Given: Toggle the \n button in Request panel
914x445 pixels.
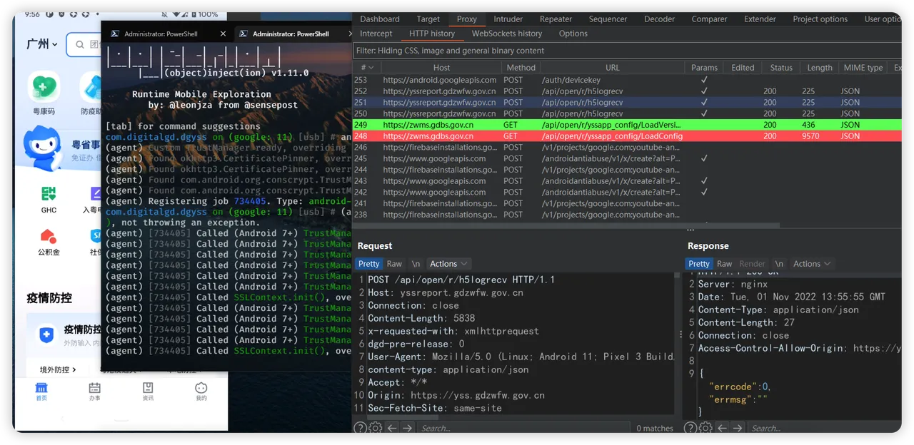Looking at the screenshot, I should click(x=416, y=264).
